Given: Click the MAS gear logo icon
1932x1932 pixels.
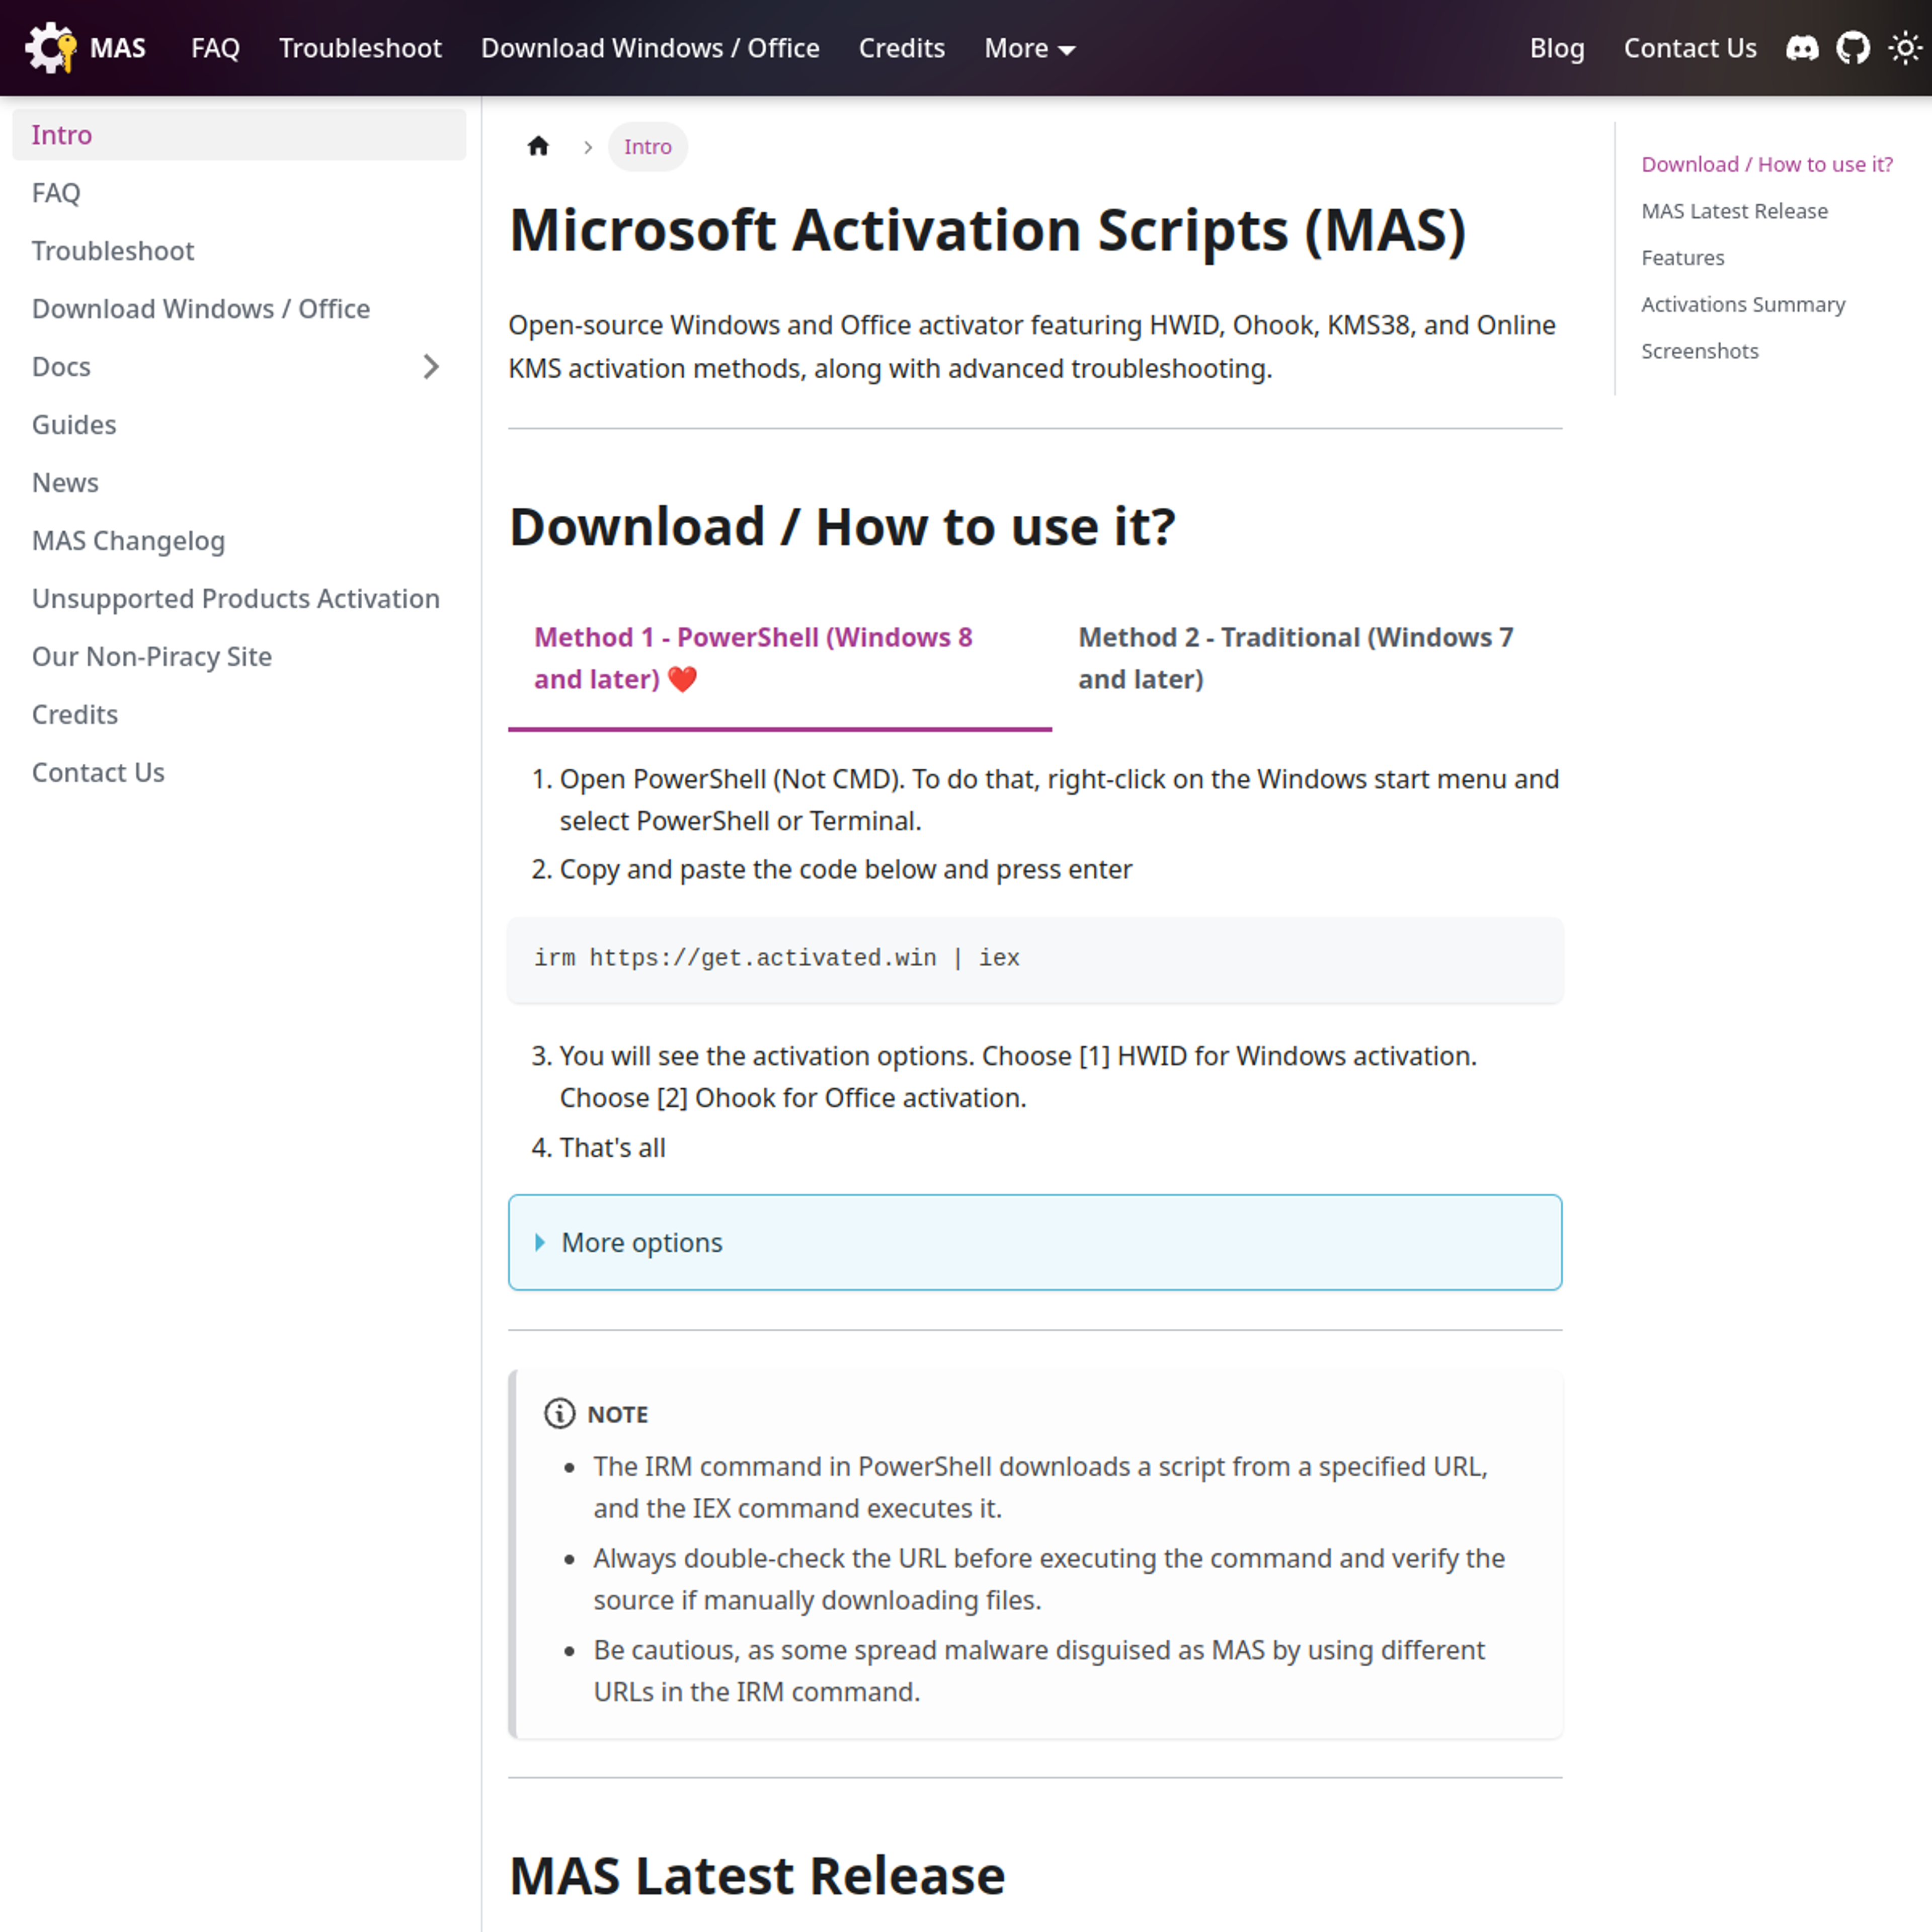Looking at the screenshot, I should (x=50, y=48).
